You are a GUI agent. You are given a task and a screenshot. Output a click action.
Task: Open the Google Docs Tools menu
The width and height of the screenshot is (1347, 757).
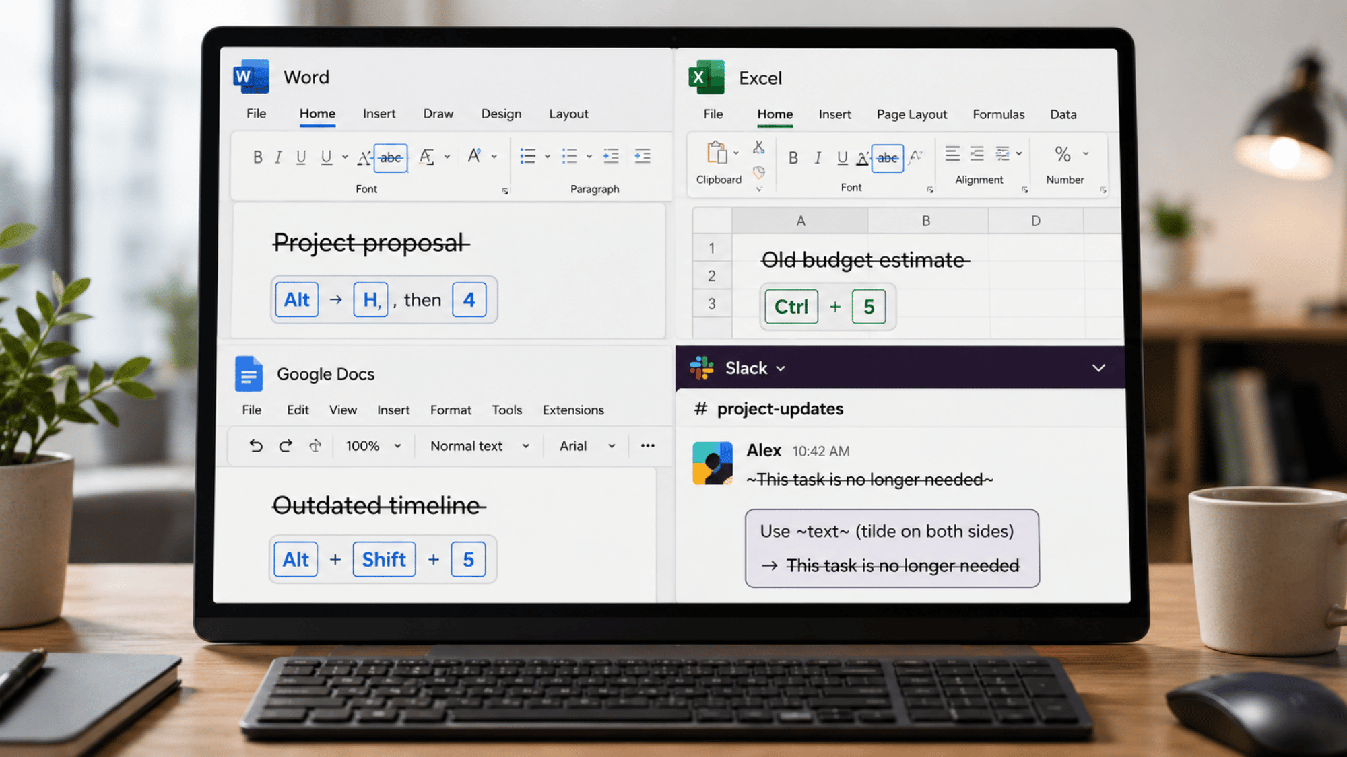(506, 410)
